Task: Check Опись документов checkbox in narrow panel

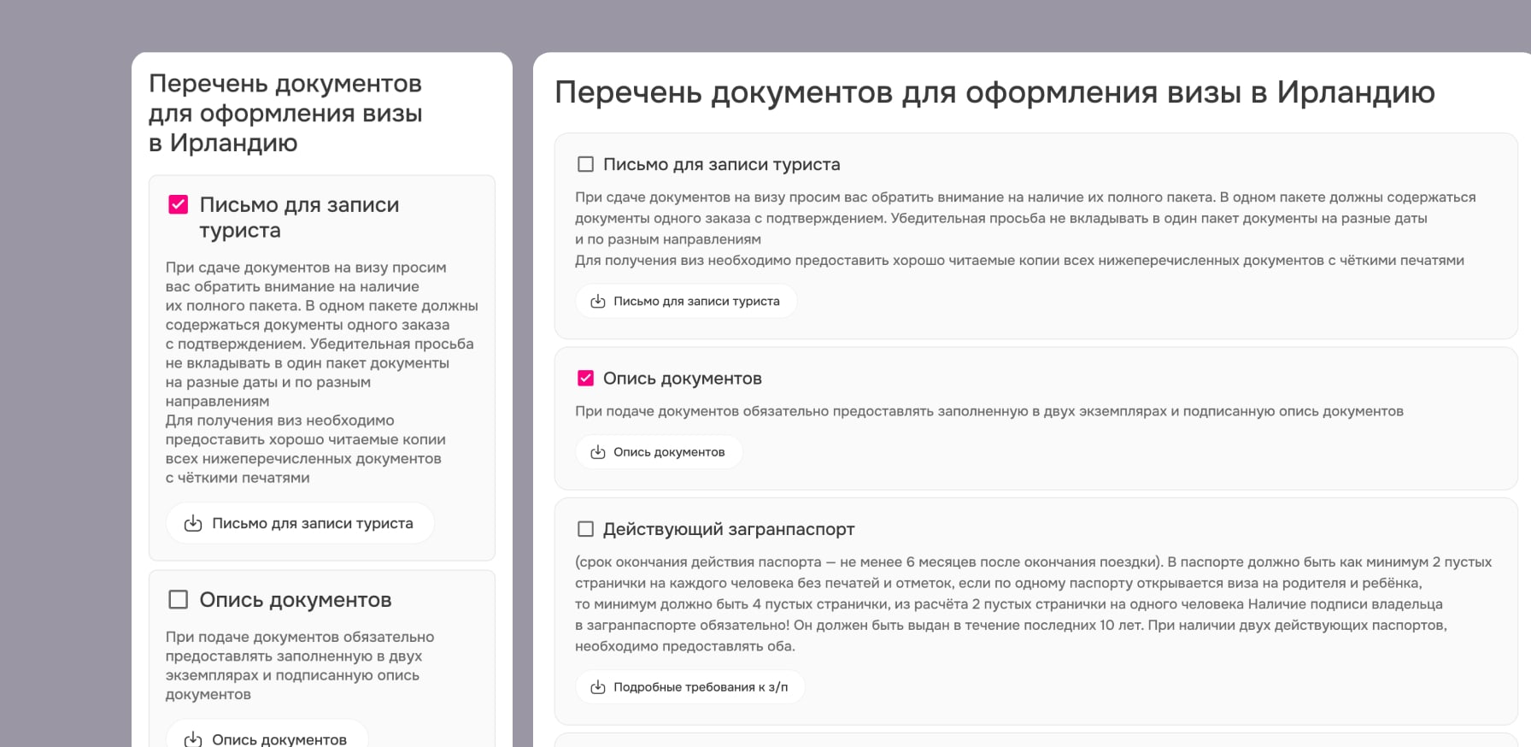Action: coord(179,600)
